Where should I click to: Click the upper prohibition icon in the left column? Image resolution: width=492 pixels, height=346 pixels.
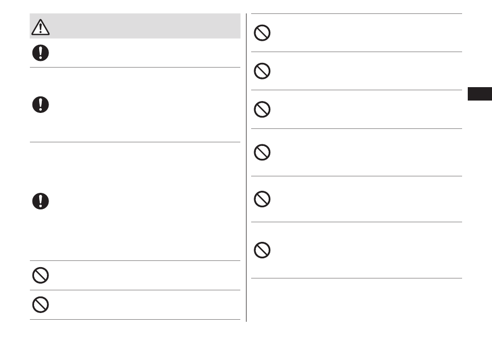(x=40, y=275)
